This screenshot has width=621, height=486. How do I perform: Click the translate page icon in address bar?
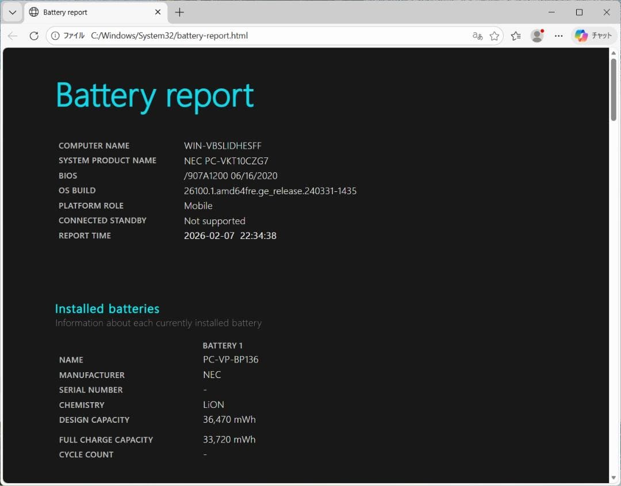477,35
